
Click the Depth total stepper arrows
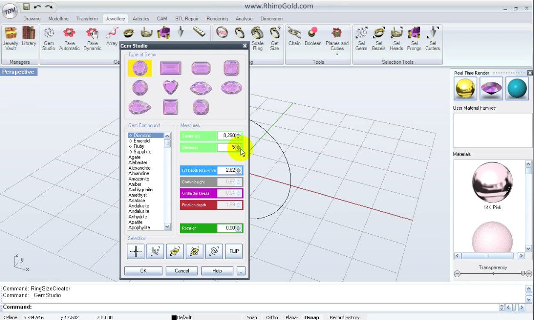[238, 170]
